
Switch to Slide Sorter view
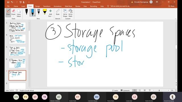coord(140,90)
